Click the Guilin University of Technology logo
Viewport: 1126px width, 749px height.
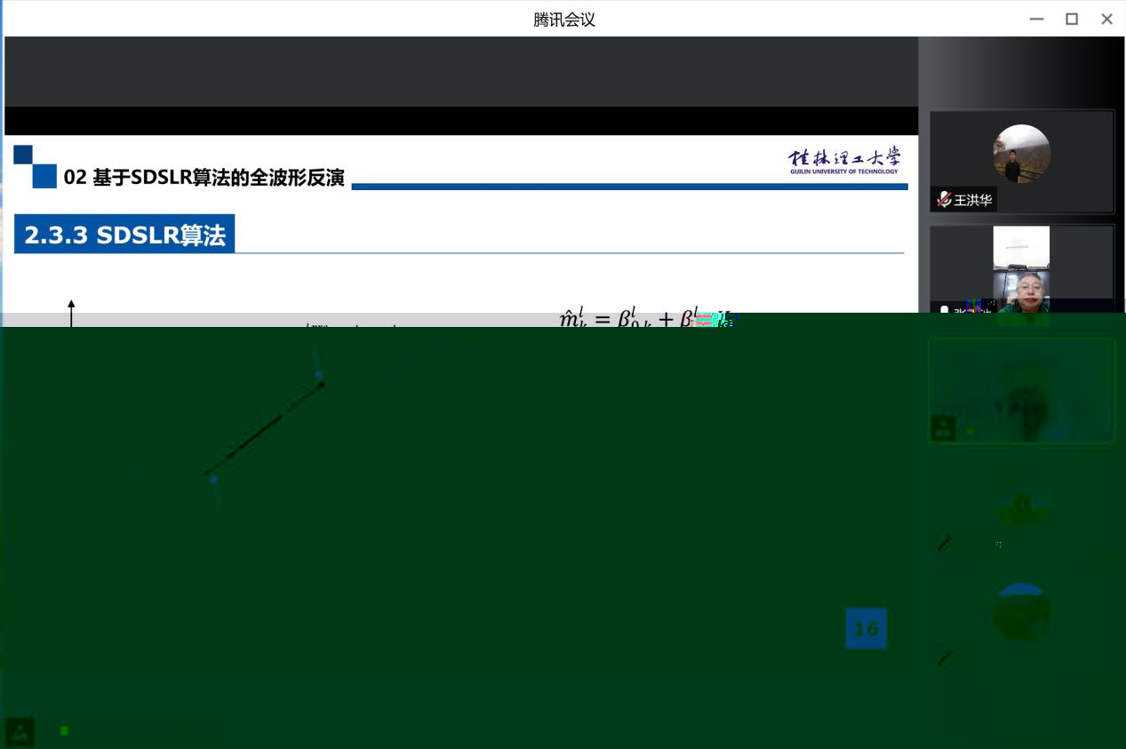(843, 161)
